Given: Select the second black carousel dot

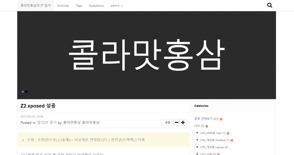Looking at the screenshot, I should (x=26, y=92).
